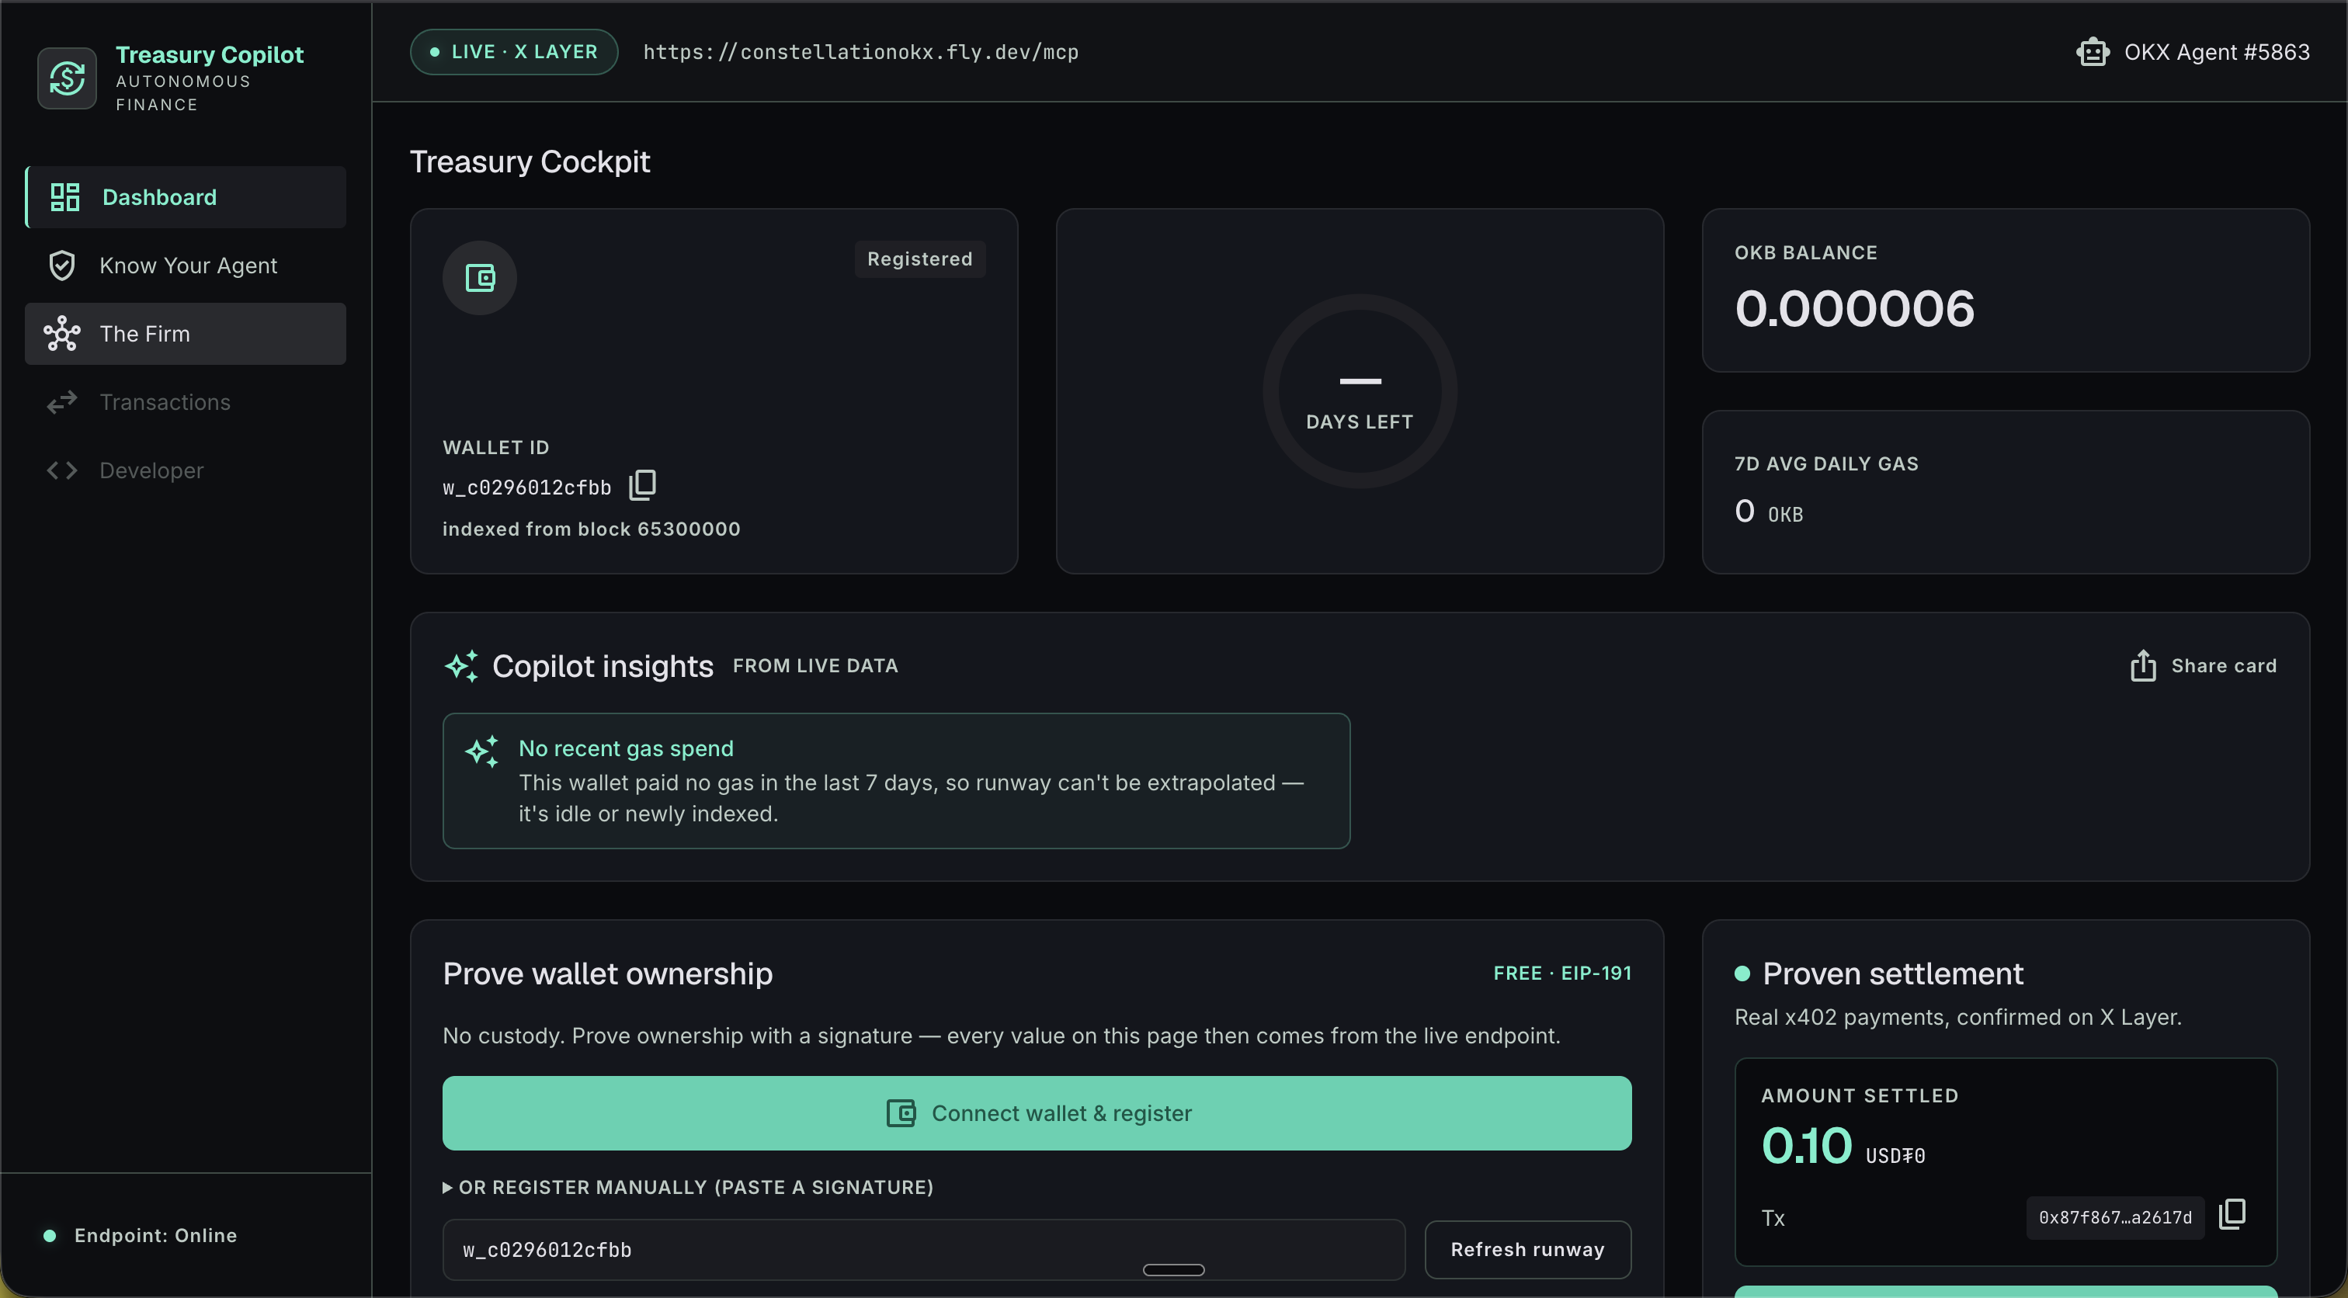
Task: Click the Proven settlement heading
Action: [1892, 973]
